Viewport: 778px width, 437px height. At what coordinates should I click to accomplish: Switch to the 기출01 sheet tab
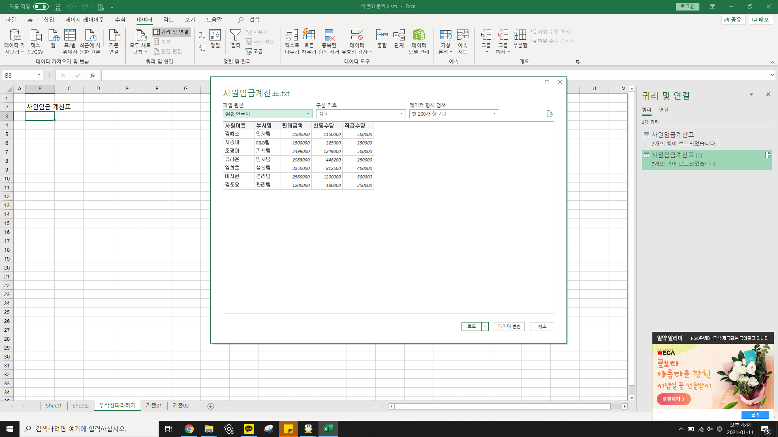point(154,405)
